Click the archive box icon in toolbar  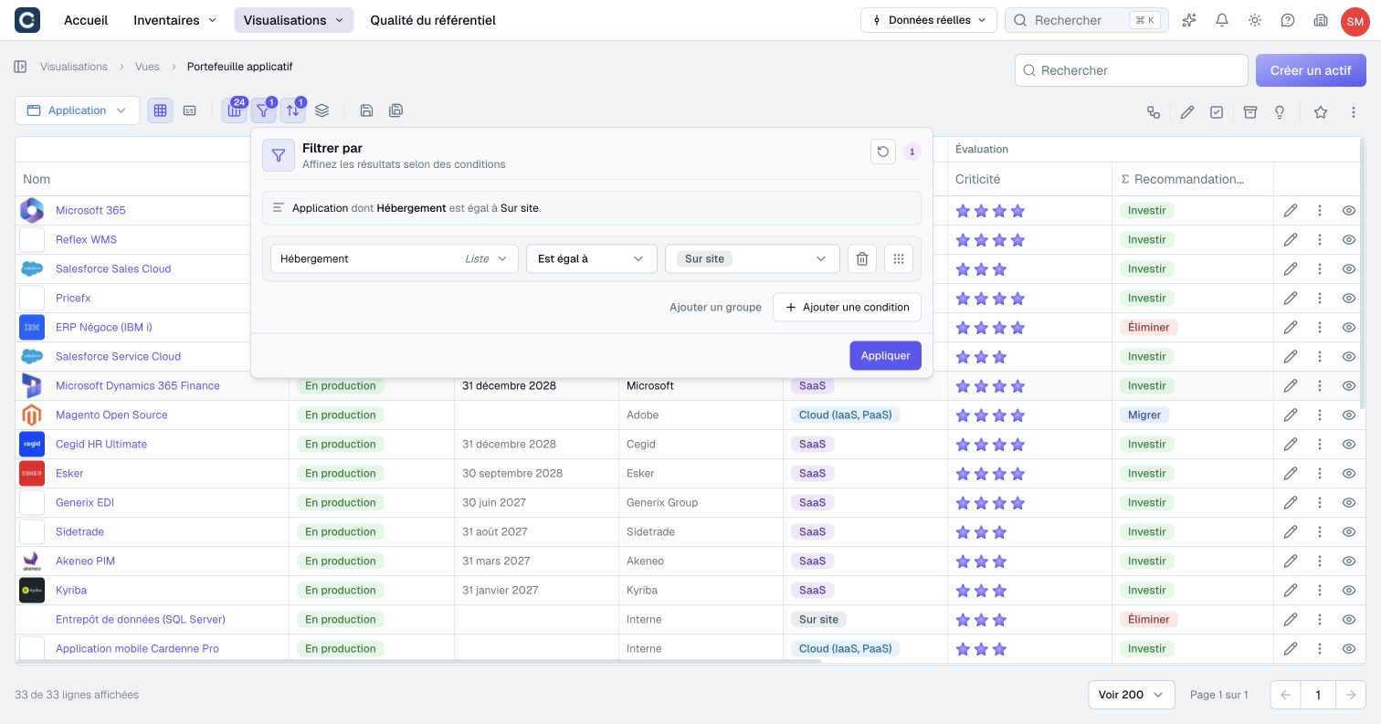(1249, 111)
